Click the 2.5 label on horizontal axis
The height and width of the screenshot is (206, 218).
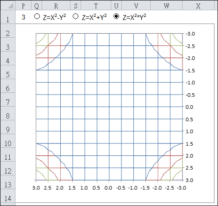(47, 188)
